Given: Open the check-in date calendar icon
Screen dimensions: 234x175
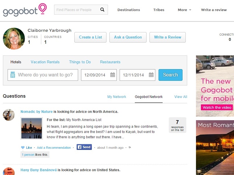Looking at the screenshot, I should pyautogui.click(x=113, y=75).
